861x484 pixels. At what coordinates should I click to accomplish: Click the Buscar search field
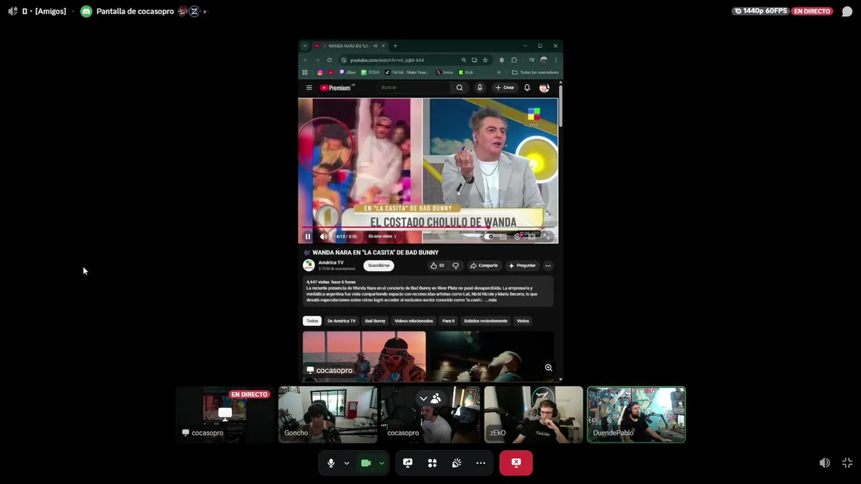[x=414, y=87]
